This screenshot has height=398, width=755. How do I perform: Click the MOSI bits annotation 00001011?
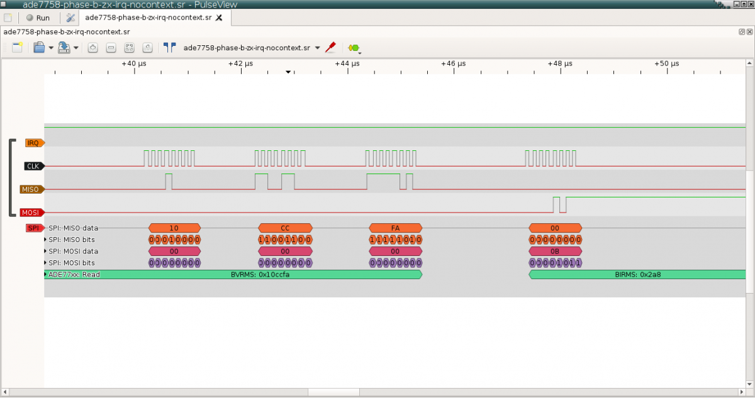pos(555,263)
